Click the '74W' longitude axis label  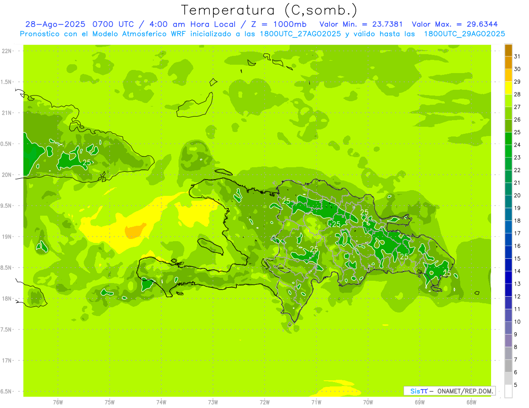(x=161, y=402)
